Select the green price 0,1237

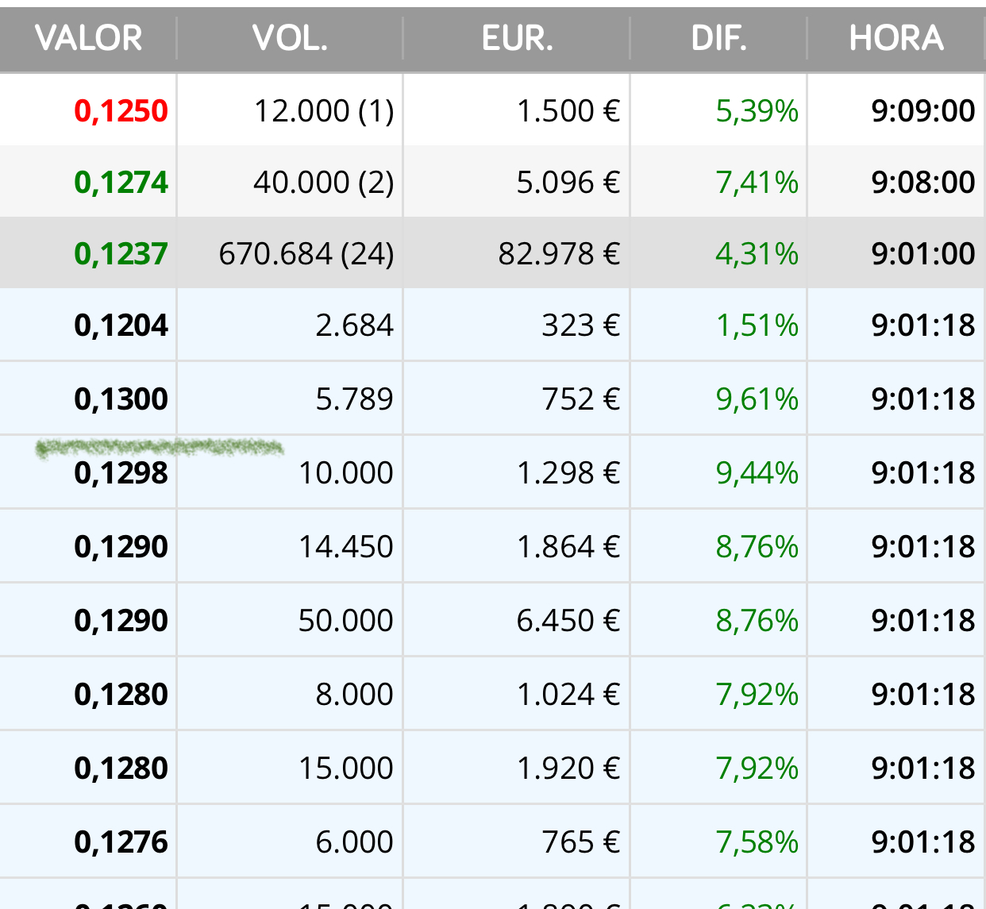[121, 254]
